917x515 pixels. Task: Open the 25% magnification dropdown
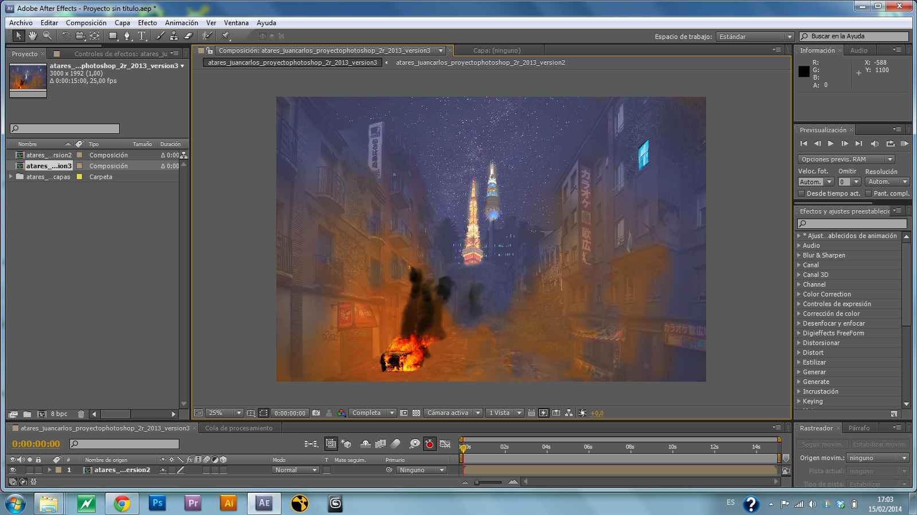(x=225, y=413)
